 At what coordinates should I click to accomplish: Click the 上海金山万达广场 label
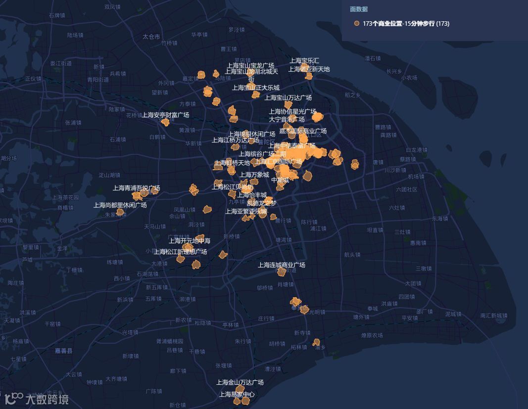coord(240,382)
